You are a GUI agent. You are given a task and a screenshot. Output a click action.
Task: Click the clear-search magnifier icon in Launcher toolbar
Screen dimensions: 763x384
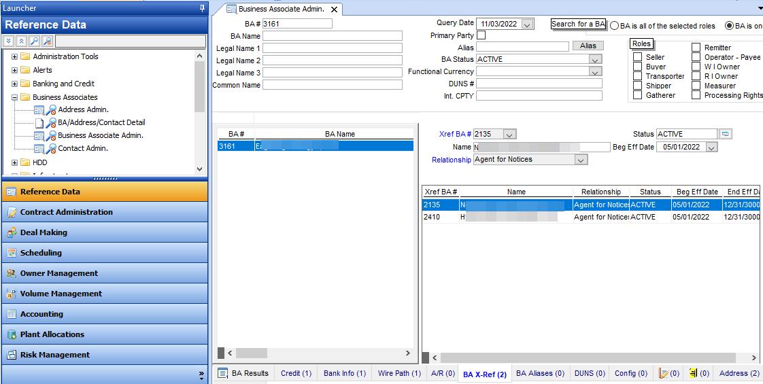coord(48,41)
